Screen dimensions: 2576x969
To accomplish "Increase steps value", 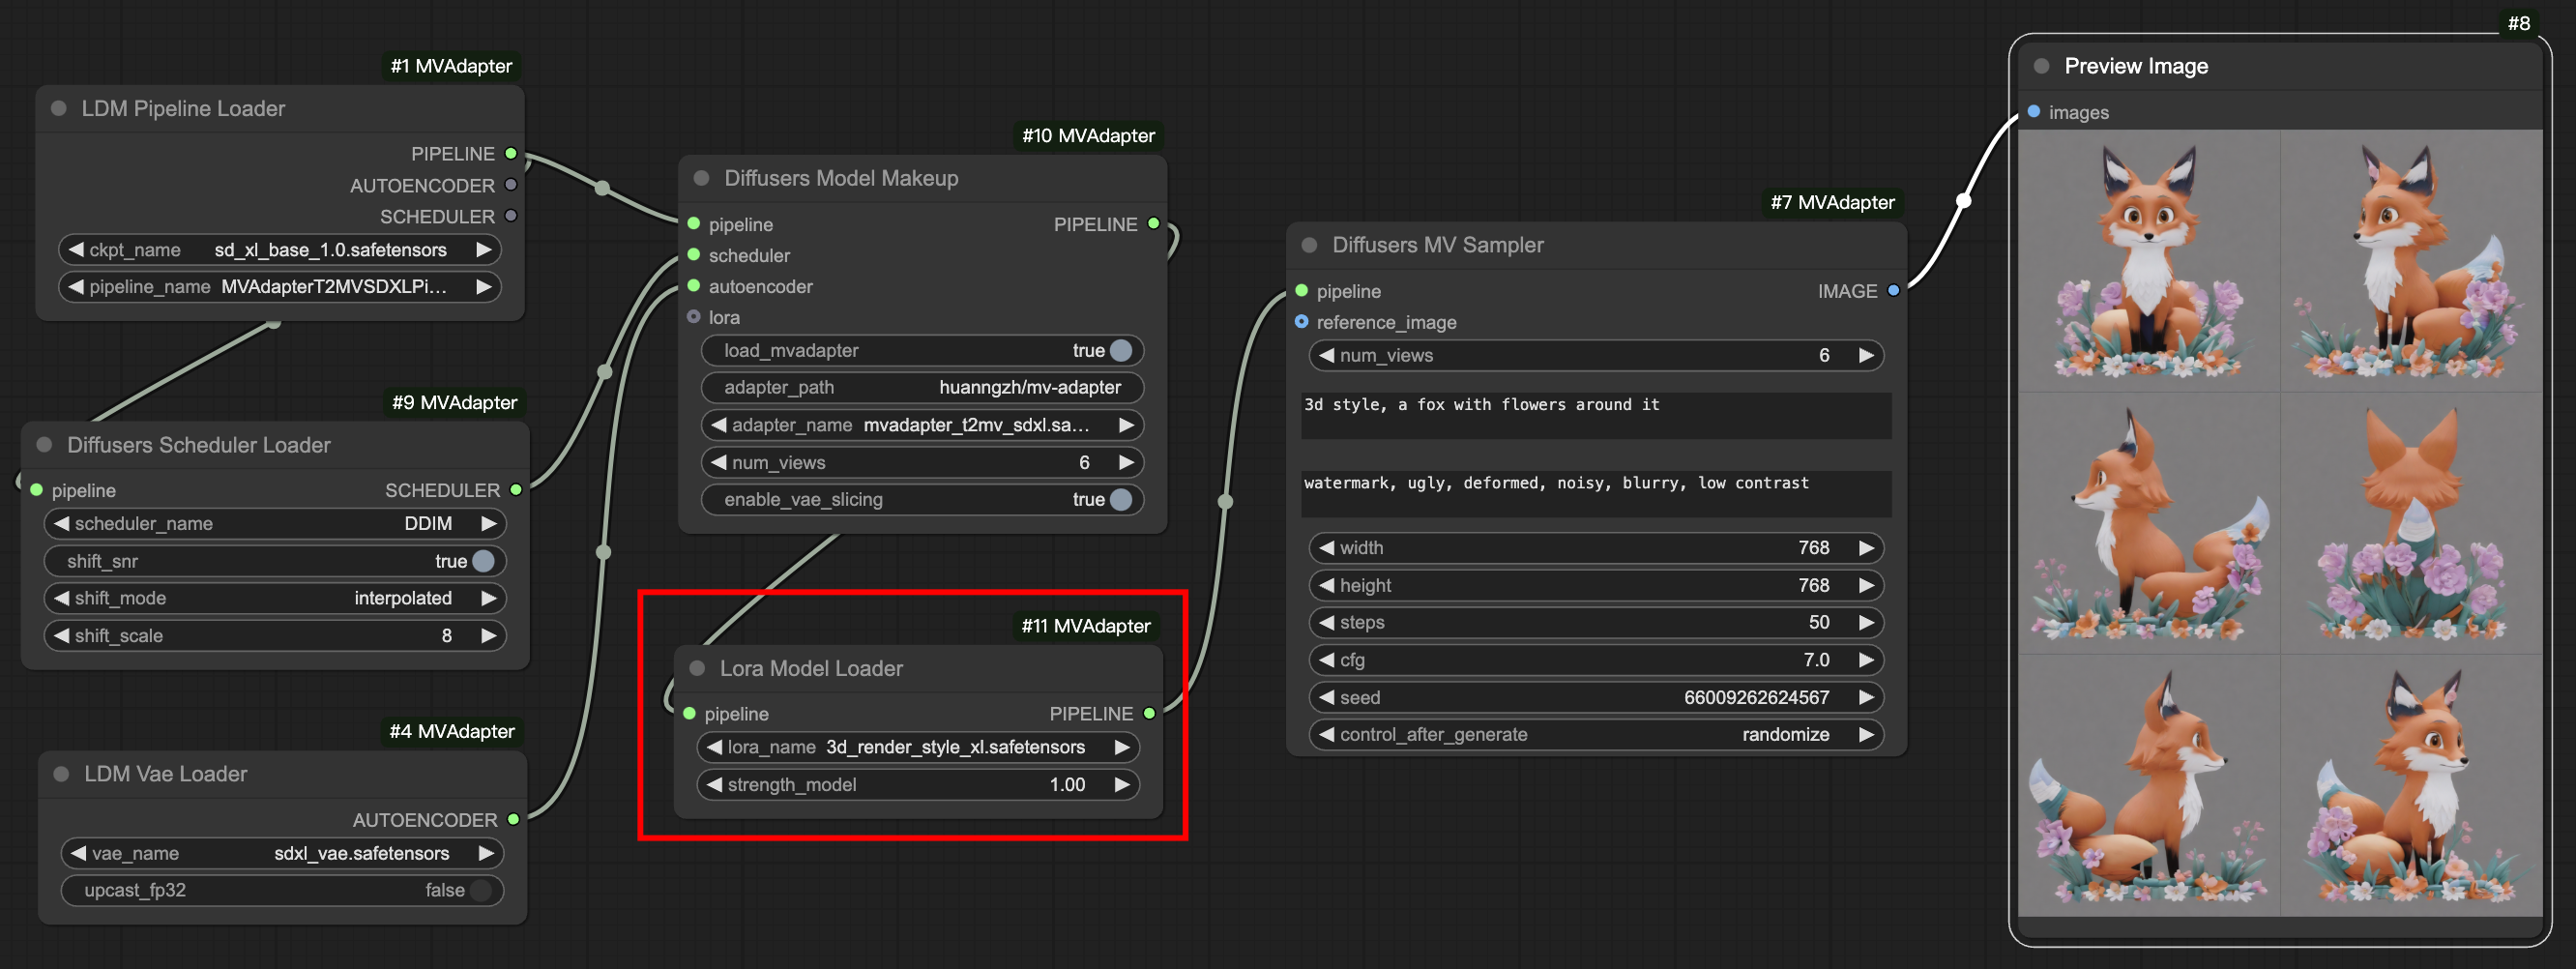I will point(1866,623).
